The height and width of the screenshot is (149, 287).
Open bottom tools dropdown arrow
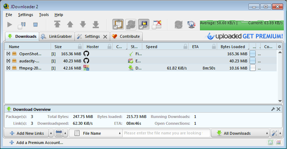point(280,133)
